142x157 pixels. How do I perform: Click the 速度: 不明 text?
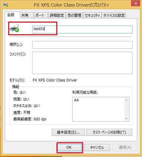point(22,112)
